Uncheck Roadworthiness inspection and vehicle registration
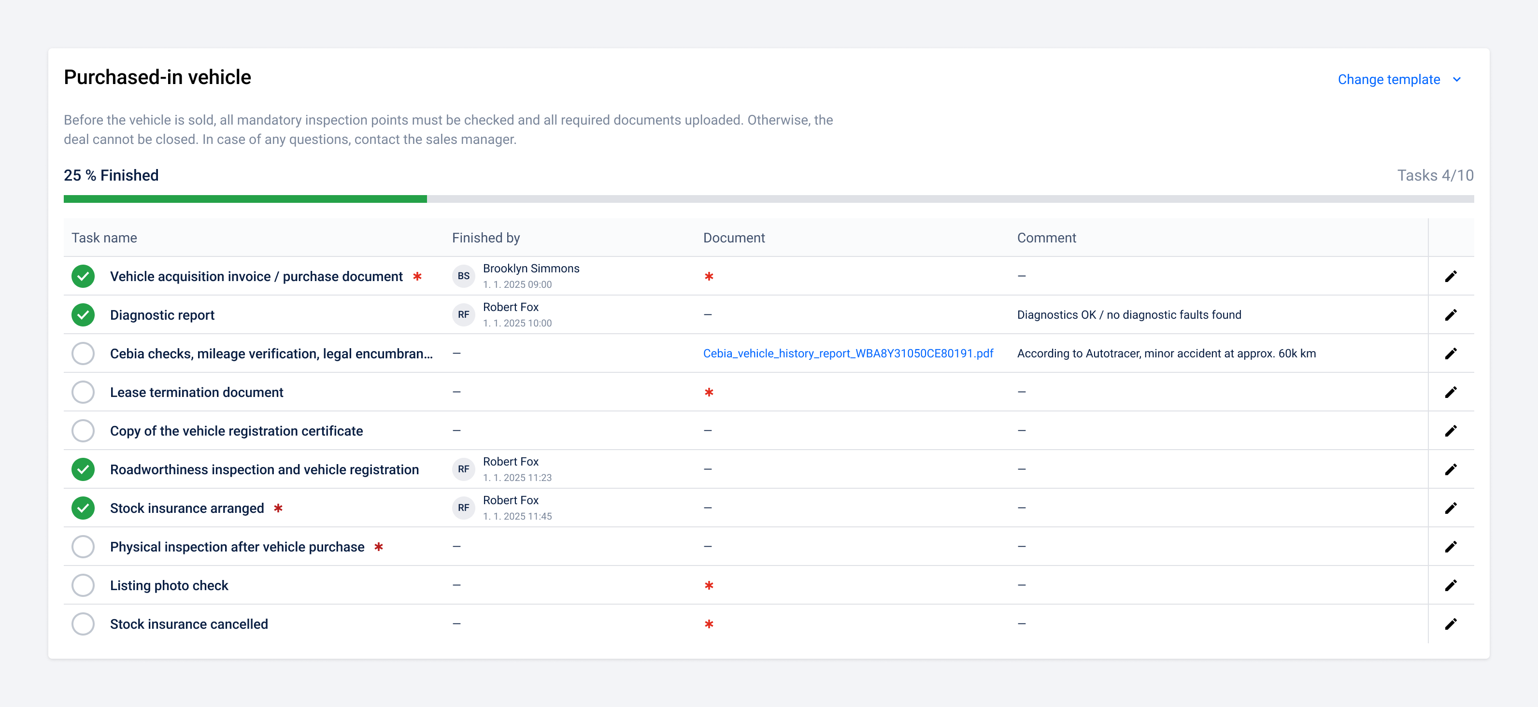The height and width of the screenshot is (707, 1538). [83, 469]
